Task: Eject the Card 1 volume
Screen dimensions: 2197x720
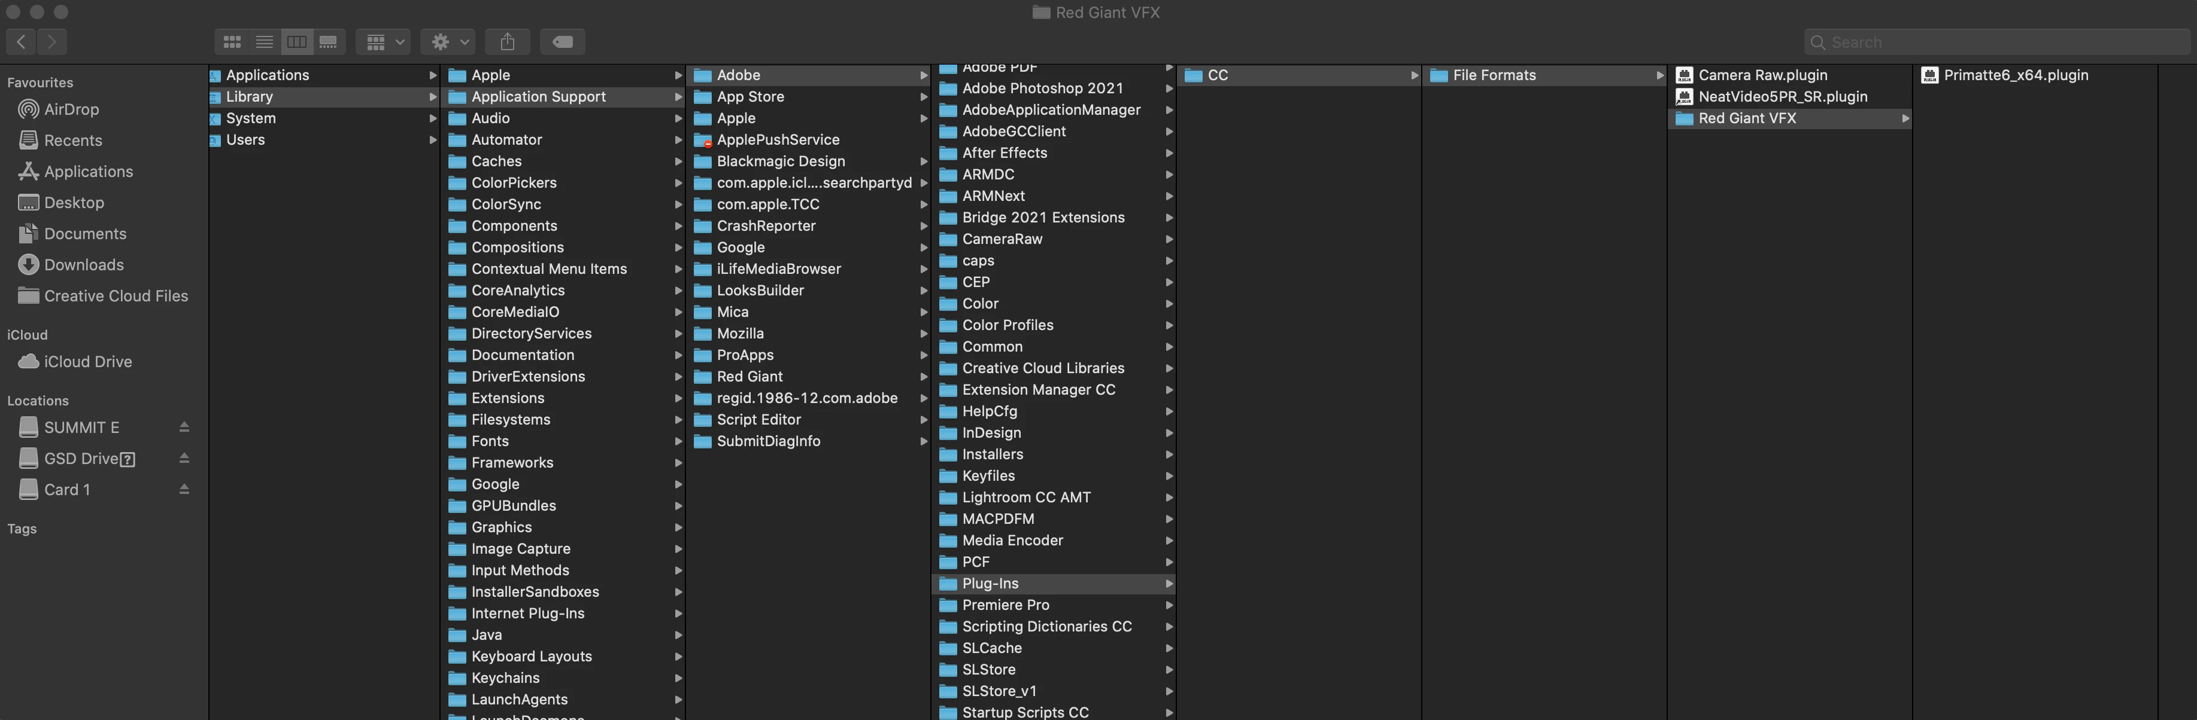Action: [184, 489]
